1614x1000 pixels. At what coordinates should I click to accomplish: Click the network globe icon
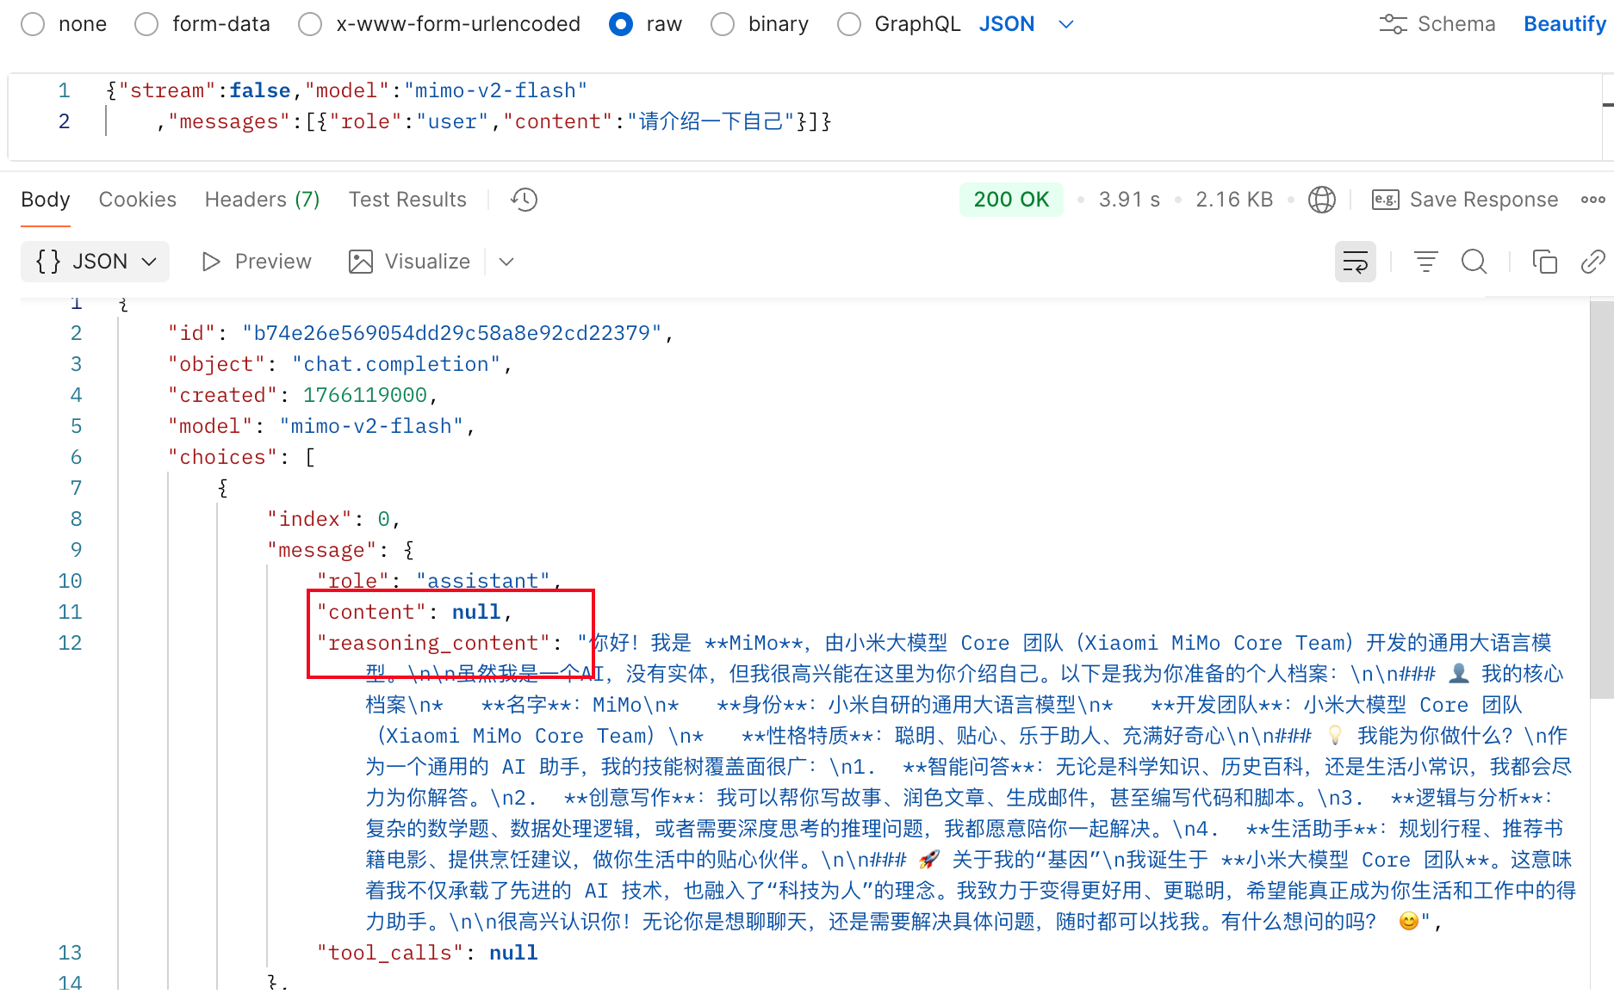tap(1321, 200)
